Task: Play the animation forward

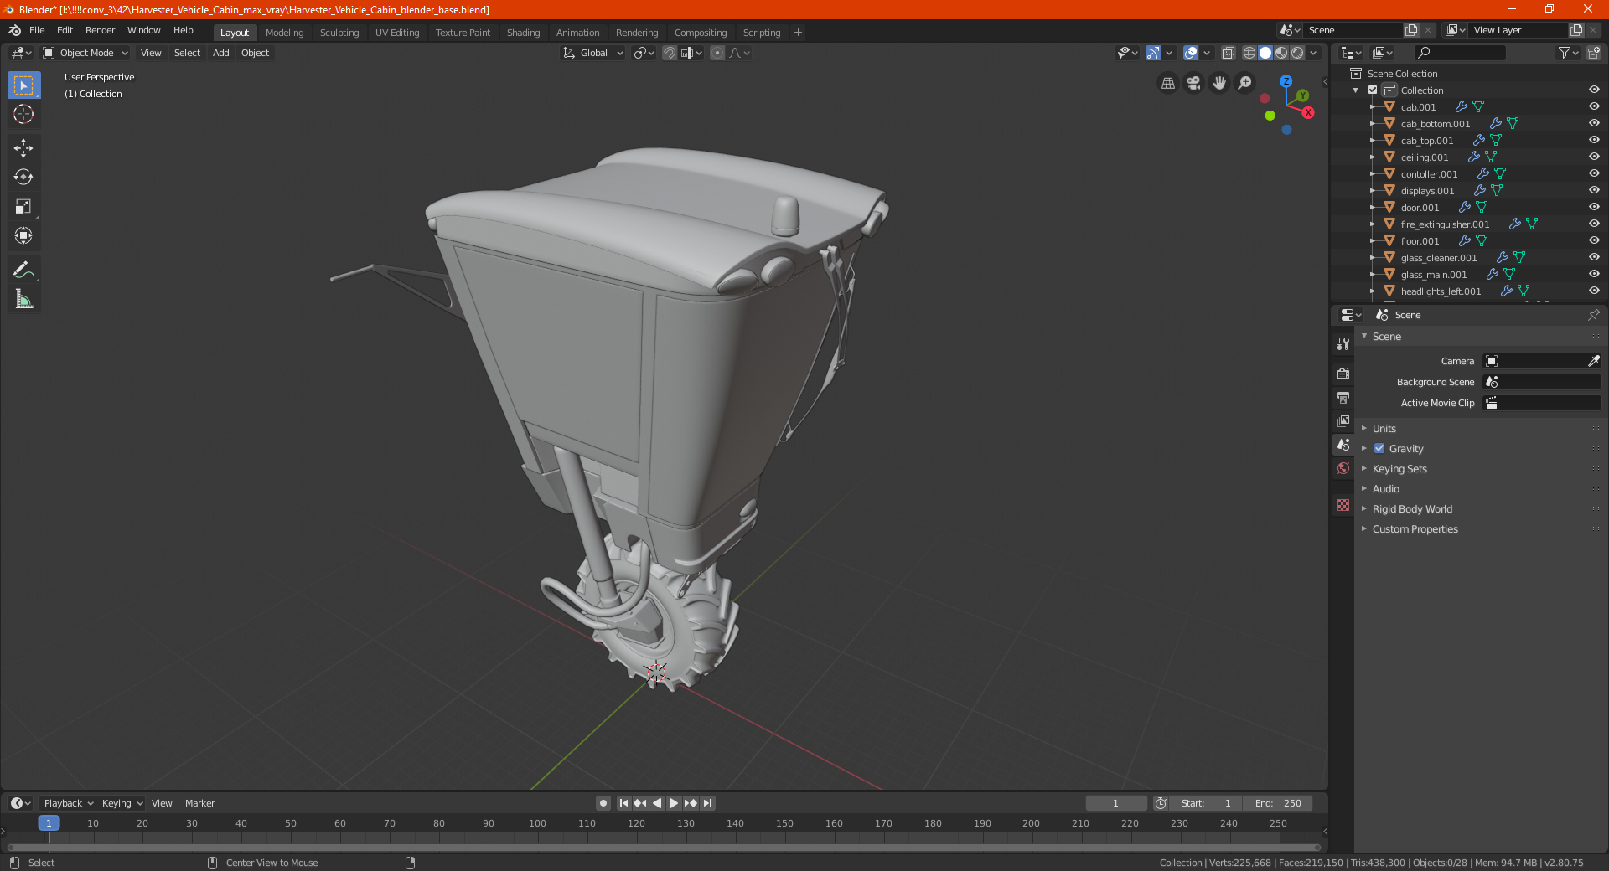Action: pos(674,803)
